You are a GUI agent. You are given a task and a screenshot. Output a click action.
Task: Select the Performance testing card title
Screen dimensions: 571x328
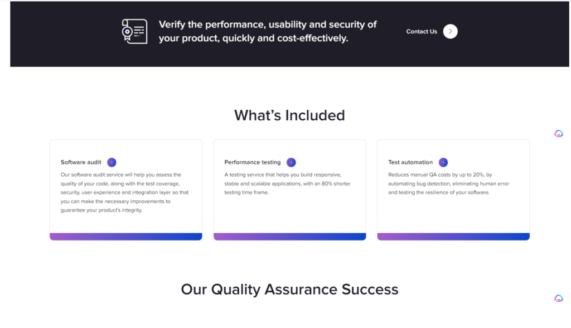point(253,162)
